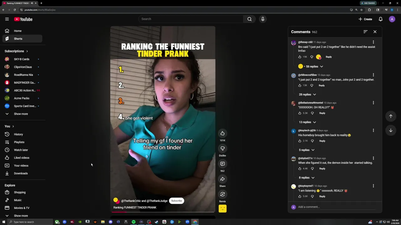401x225 pixels.
Task: Reload the page with browser refresh
Action: point(14,10)
